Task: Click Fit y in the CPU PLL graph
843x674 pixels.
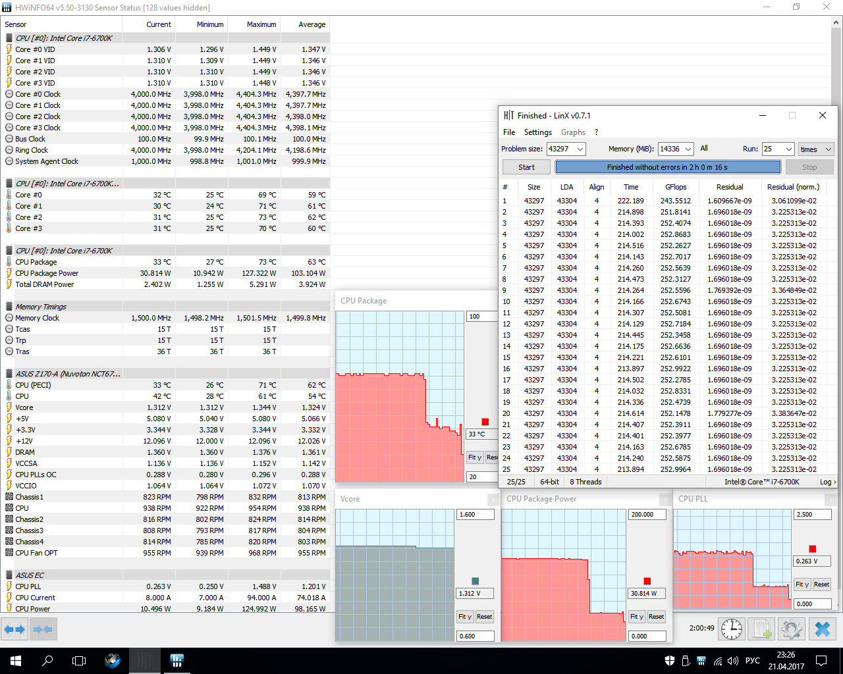Action: [802, 584]
